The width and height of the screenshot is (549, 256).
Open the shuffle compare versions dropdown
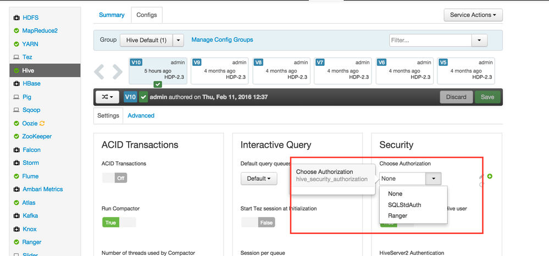coord(108,97)
